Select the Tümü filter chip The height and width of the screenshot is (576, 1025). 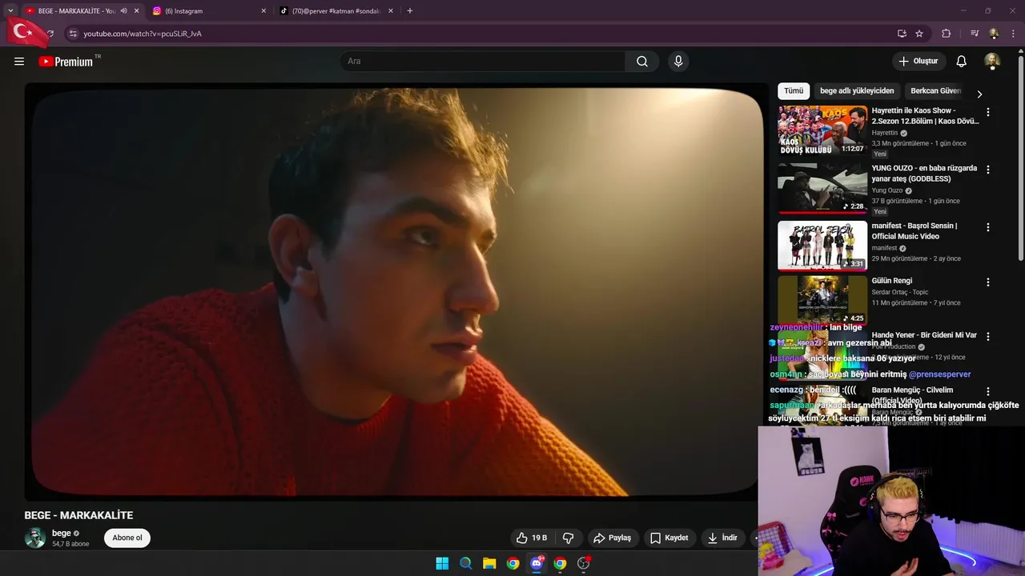(794, 91)
